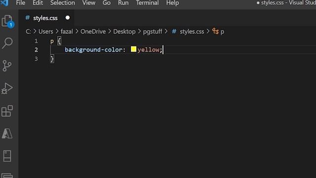Open the activity bar icon below Azure
This screenshot has height=178, width=316.
[7, 156]
